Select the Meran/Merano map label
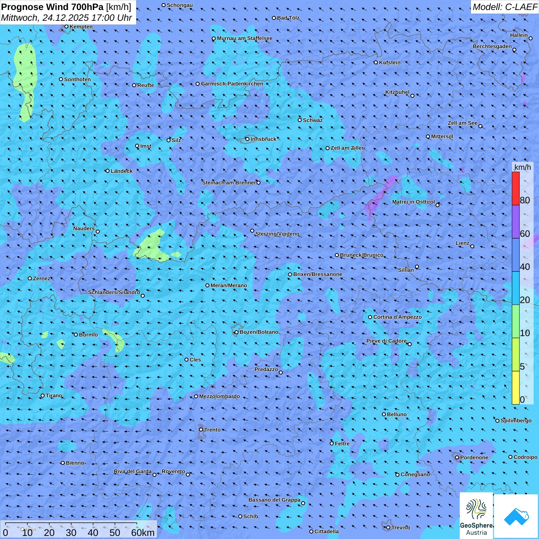The image size is (539, 539). pyautogui.click(x=229, y=285)
